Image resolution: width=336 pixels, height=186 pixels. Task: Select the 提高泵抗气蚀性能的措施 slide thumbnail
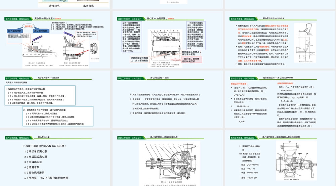point(55,99)
